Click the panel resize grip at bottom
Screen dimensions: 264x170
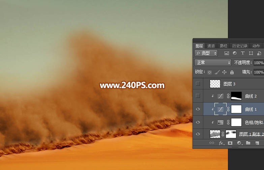235,147
